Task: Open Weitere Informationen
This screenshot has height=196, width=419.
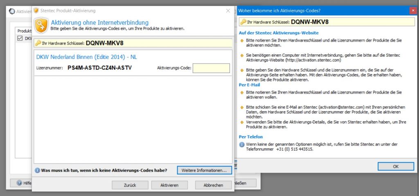Action: (204, 170)
